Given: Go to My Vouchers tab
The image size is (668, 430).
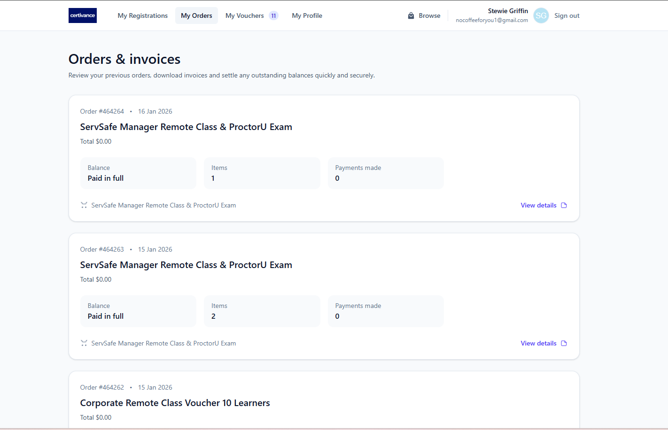Looking at the screenshot, I should tap(244, 15).
